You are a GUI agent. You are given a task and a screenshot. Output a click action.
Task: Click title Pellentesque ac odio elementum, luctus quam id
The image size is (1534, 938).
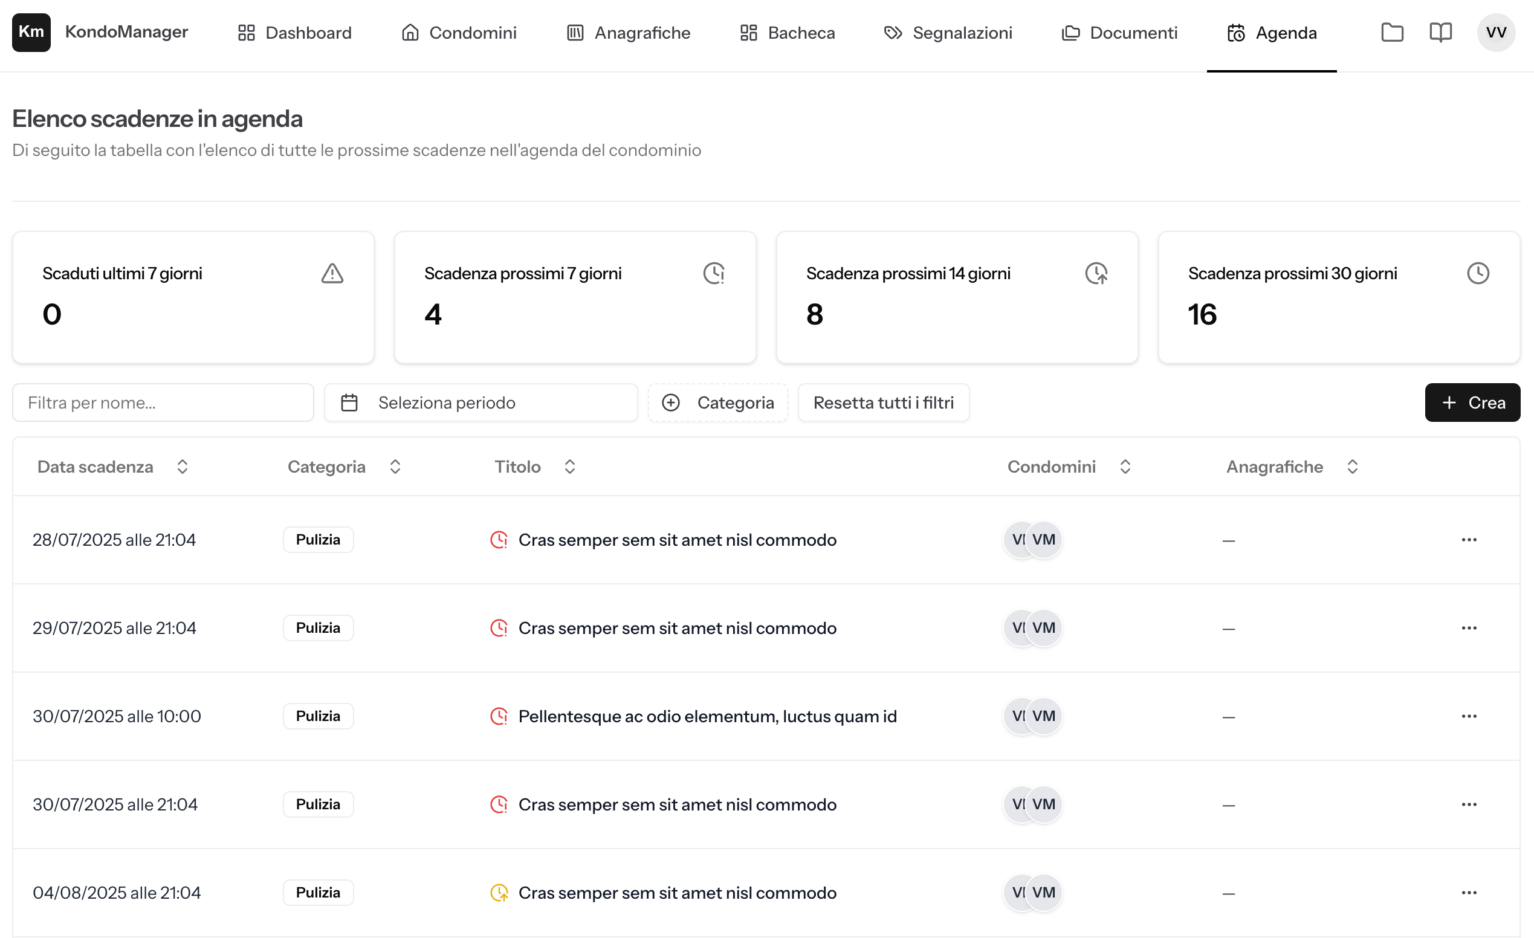(707, 716)
